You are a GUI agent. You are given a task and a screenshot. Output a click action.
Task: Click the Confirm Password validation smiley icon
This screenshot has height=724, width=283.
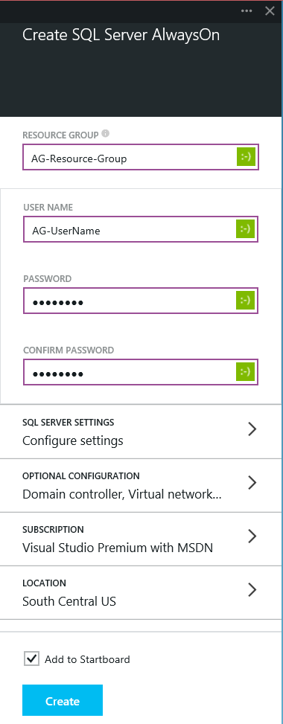pyautogui.click(x=245, y=372)
